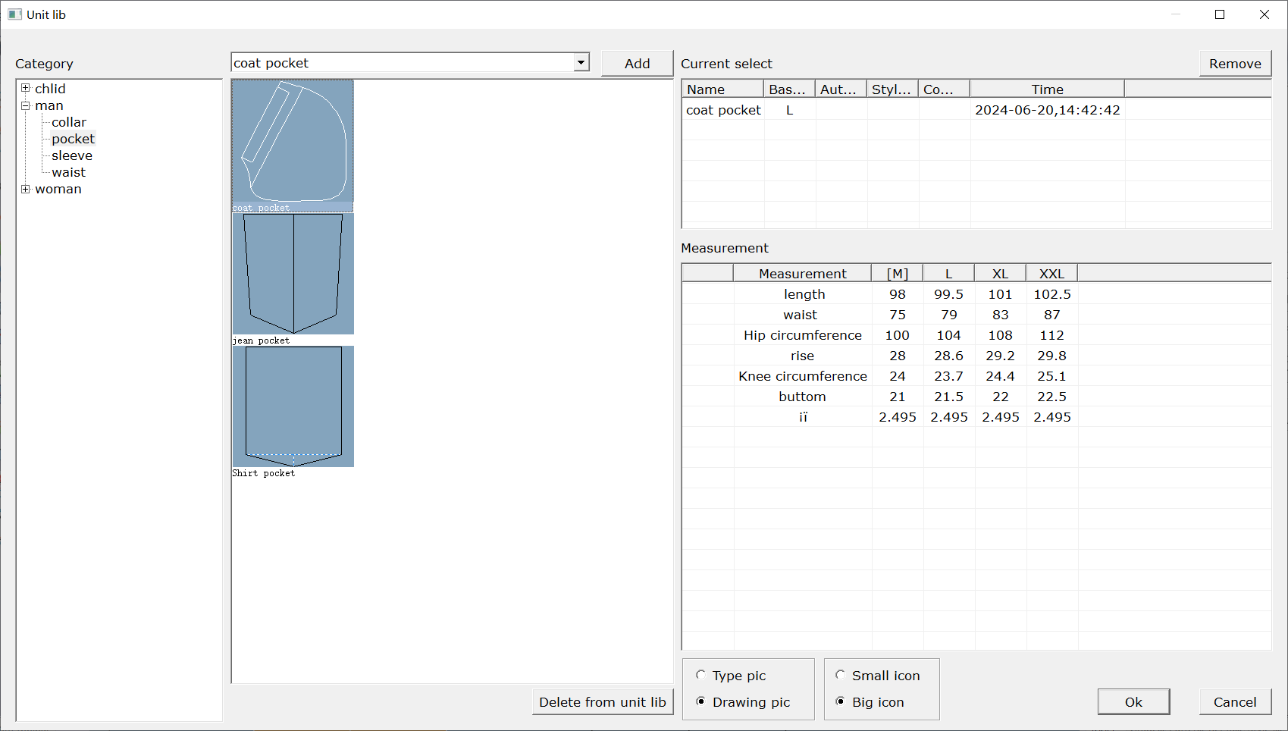This screenshot has width=1288, height=731.
Task: Confirm with the Ok button
Action: pyautogui.click(x=1133, y=702)
